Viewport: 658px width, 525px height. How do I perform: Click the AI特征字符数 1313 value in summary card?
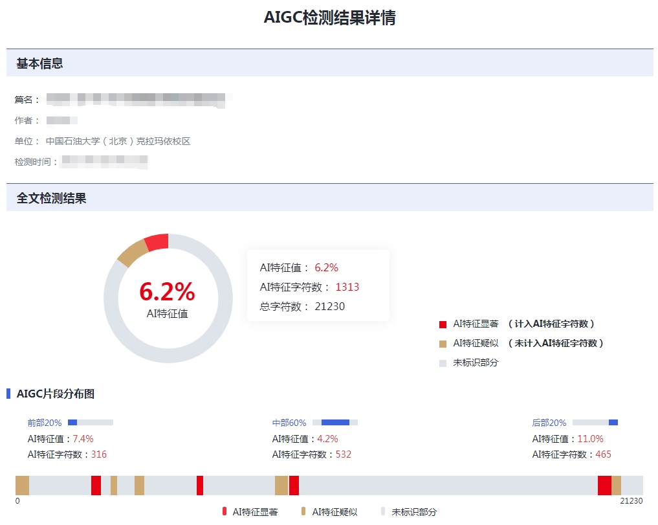[x=347, y=287]
